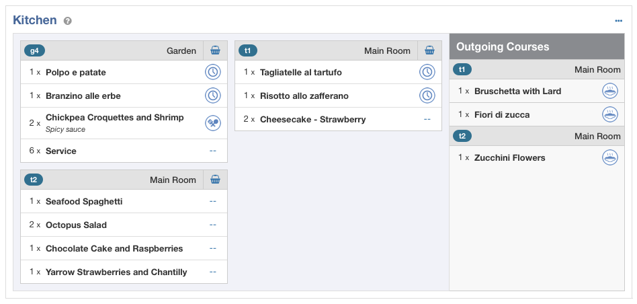Screen dimensions: 637x304
Task: Click served dish icon for Bruschetta with Lard
Action: (609, 91)
